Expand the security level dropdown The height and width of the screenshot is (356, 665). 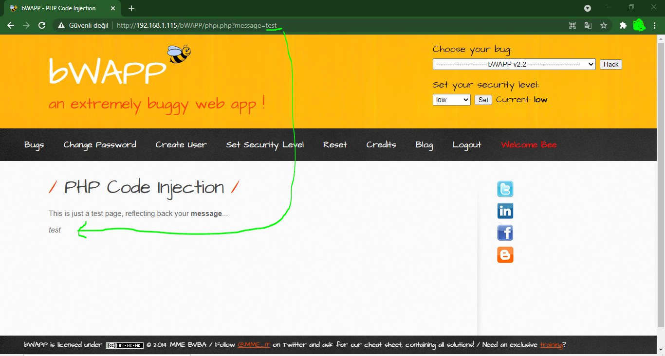[x=452, y=100]
